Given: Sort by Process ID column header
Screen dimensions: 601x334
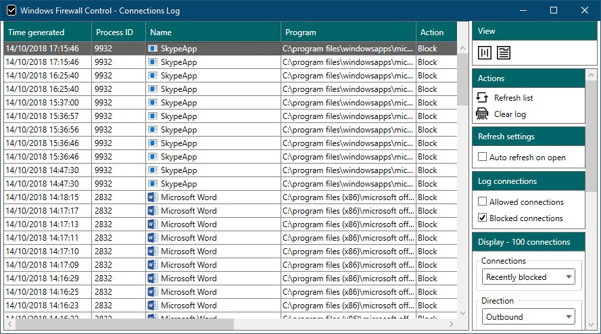Looking at the screenshot, I should click(x=118, y=32).
